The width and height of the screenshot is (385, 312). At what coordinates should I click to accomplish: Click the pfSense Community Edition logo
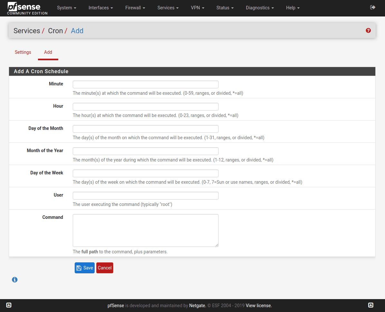[x=27, y=8]
